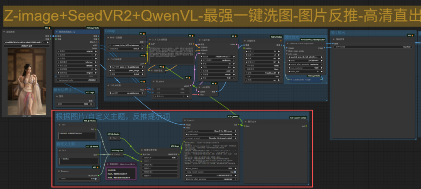Click the 查找文本1 field in 批量文本替换
Screen dimensions: 421x189
pyautogui.click(x=159, y=157)
